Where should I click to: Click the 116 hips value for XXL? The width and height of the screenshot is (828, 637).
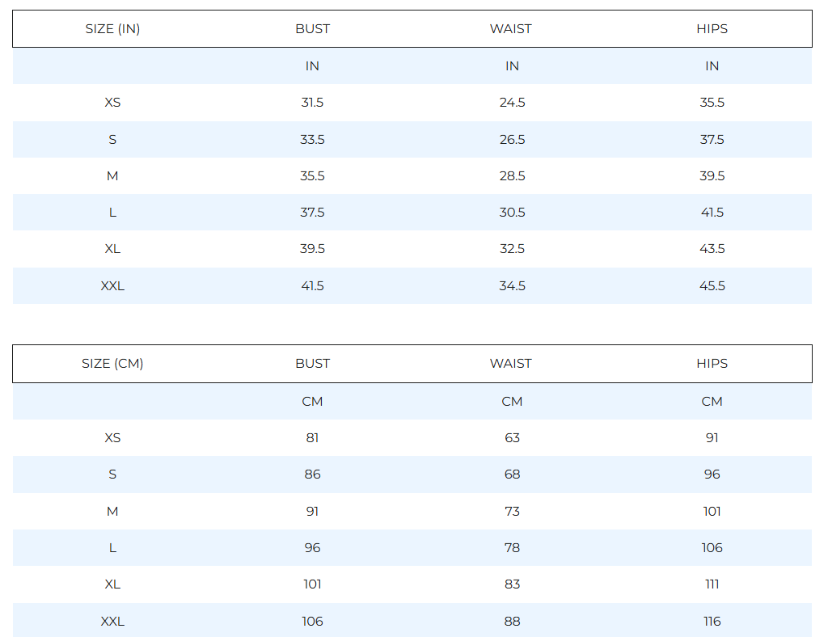pos(712,622)
